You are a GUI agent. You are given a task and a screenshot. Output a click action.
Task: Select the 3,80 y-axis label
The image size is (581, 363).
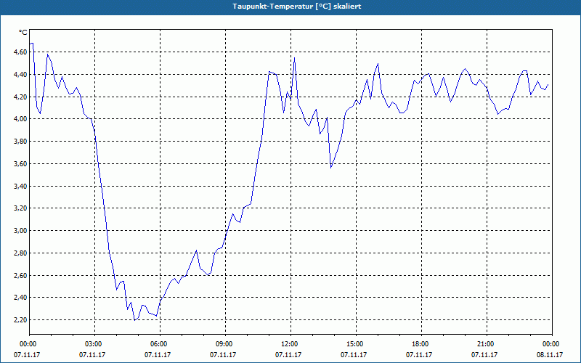point(20,142)
